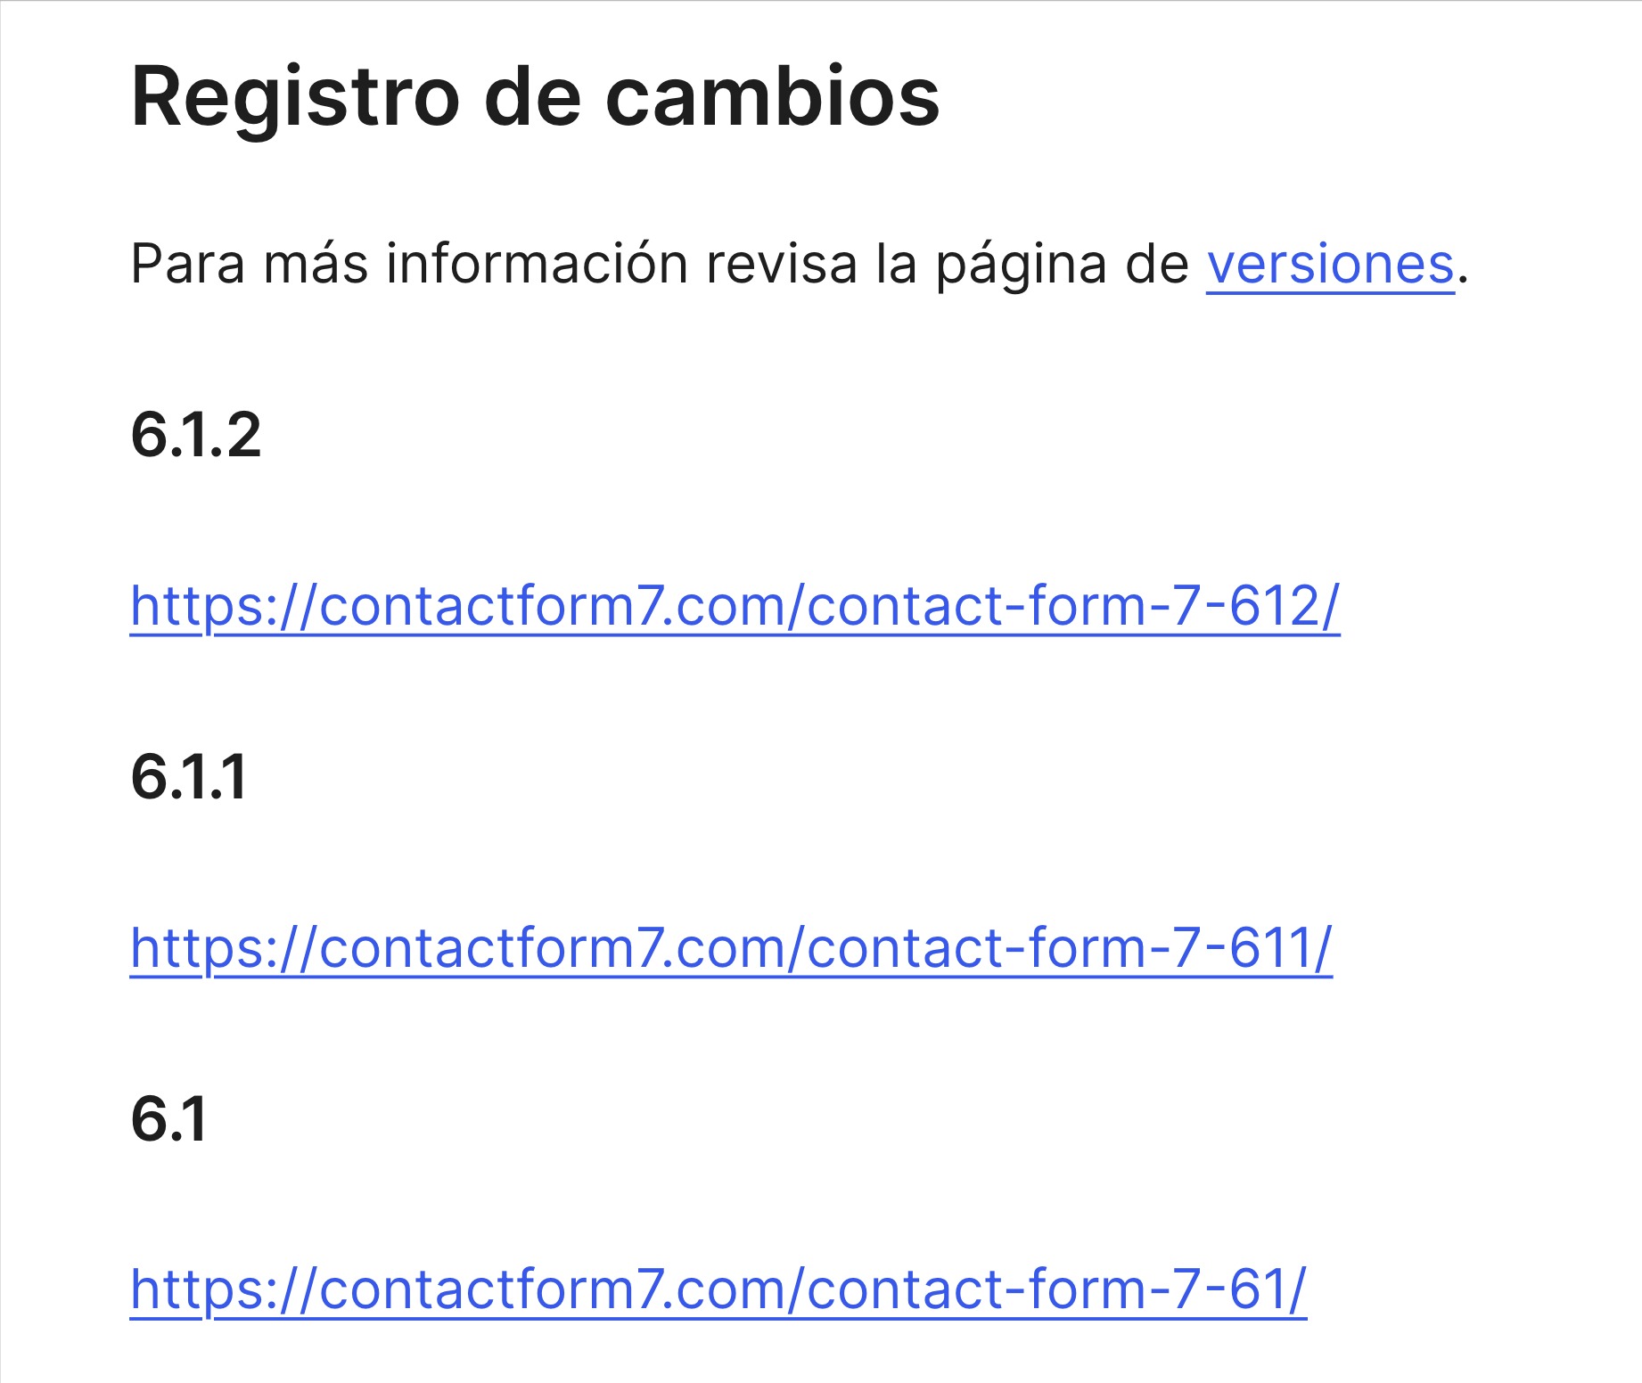Click the word Para in the paragraph
Viewport: 1642px width, 1383px height.
(188, 265)
